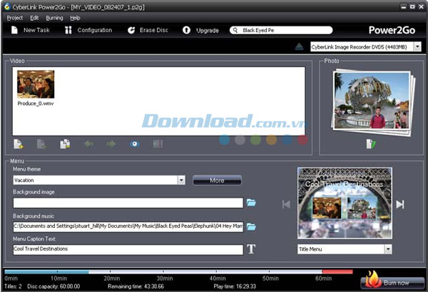
Task: Browse for background image folder icon
Action: click(x=251, y=203)
